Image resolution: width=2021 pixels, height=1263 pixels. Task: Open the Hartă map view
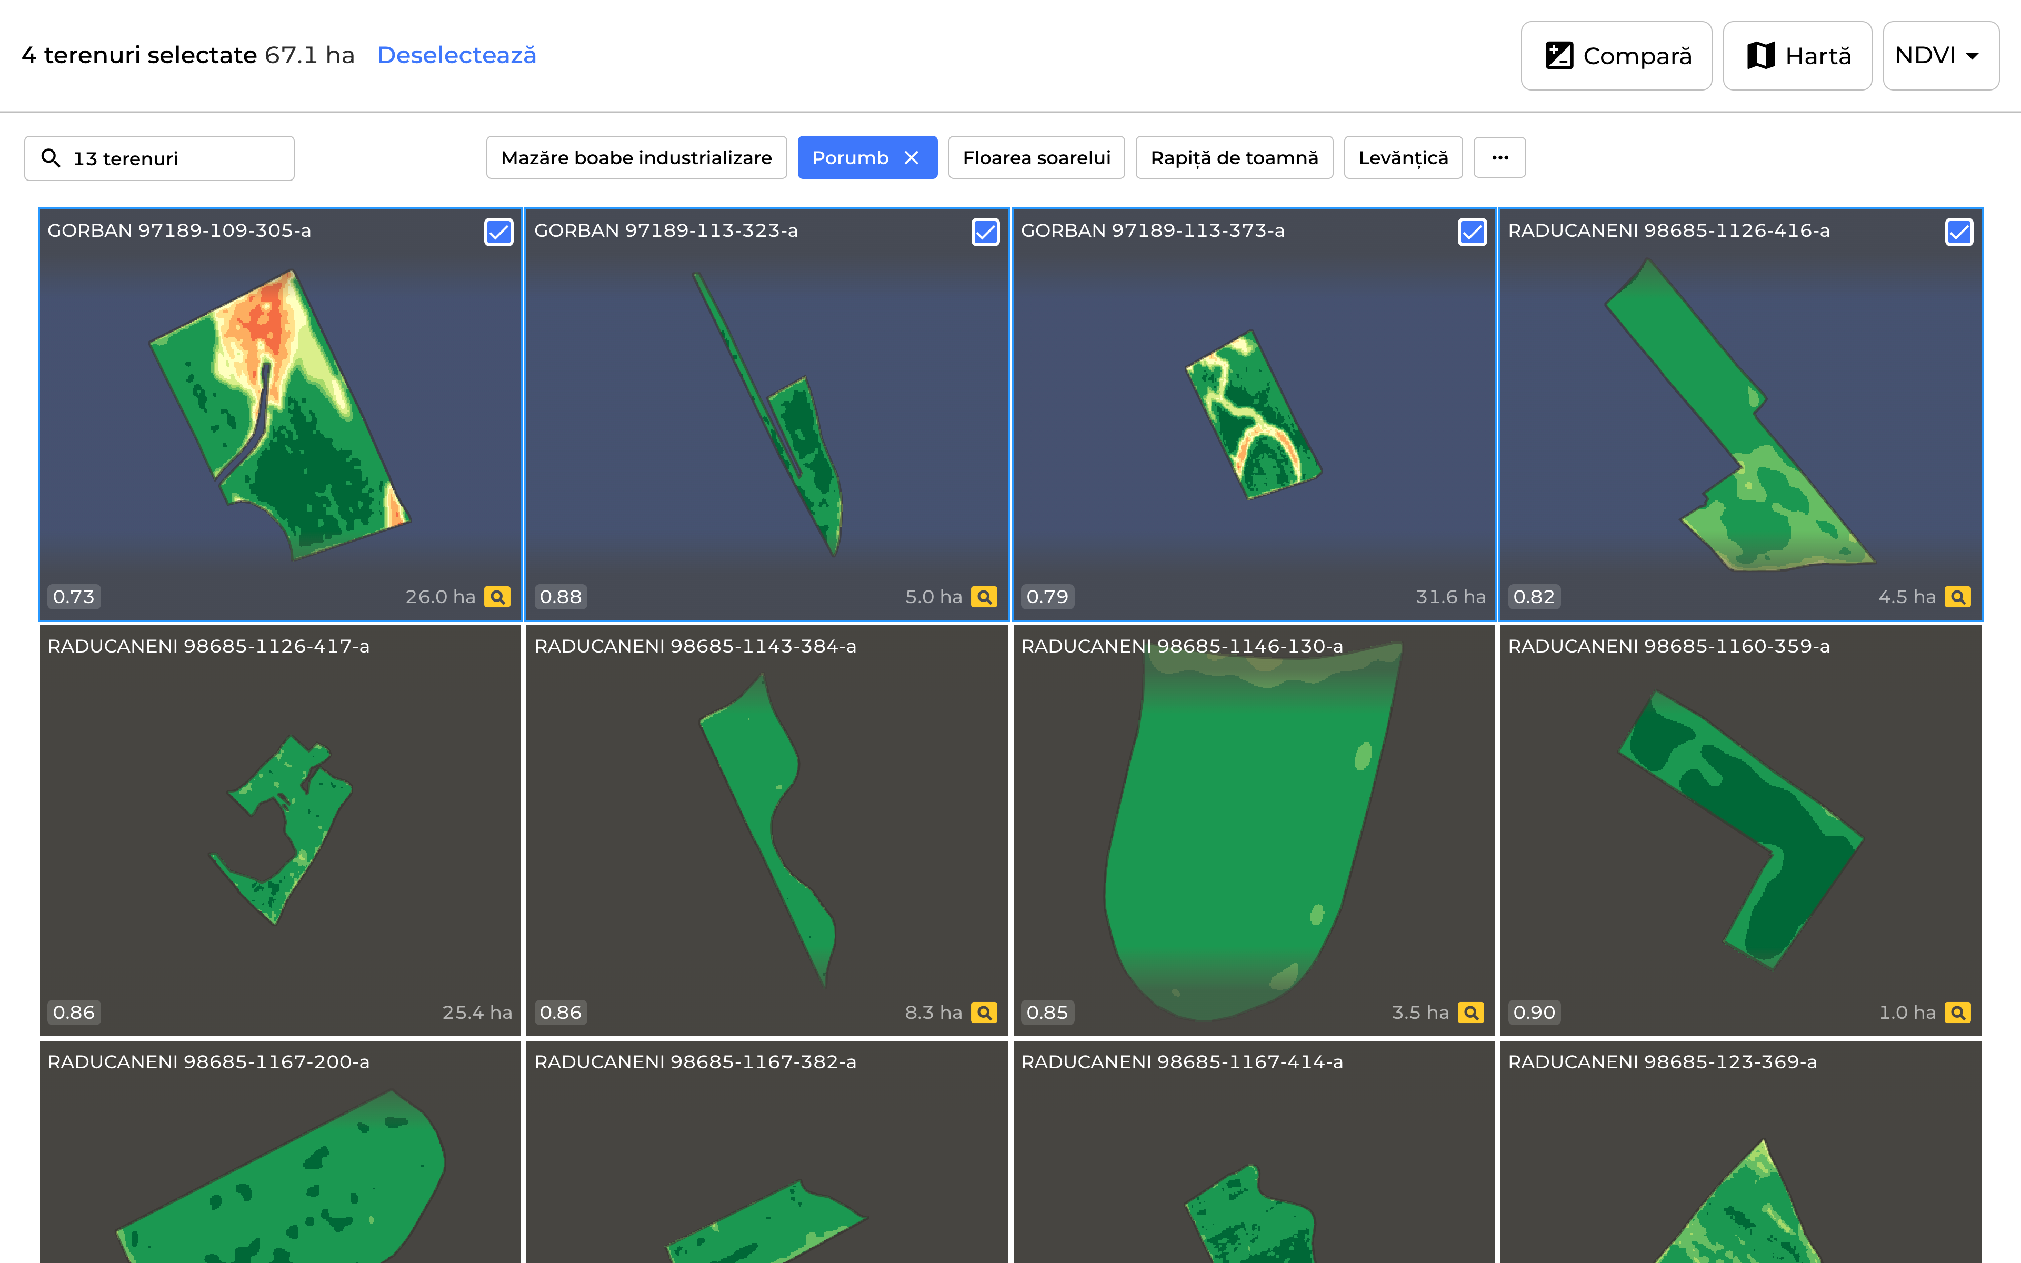(x=1796, y=55)
